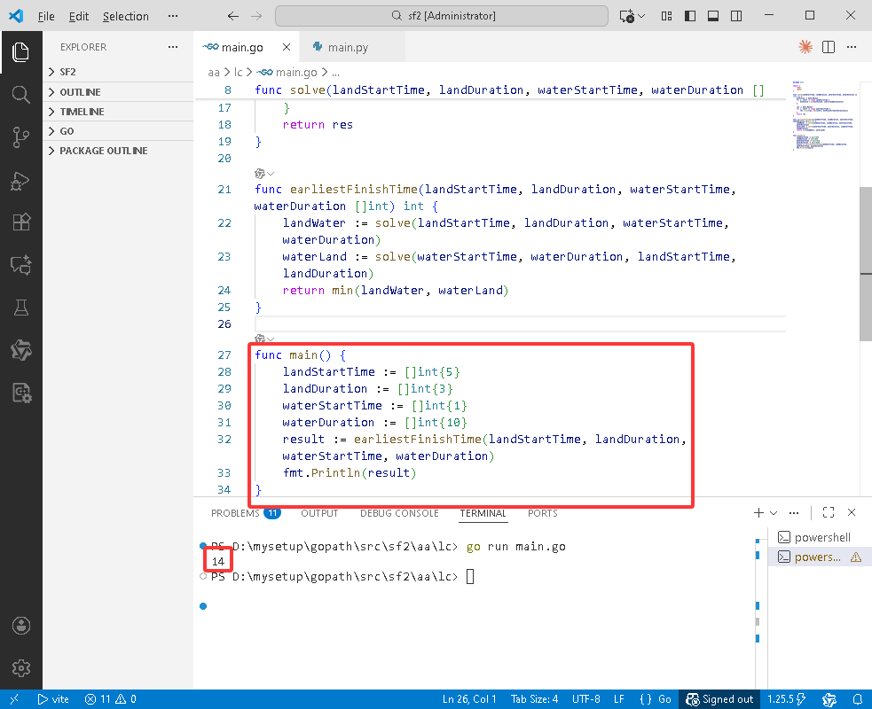
Task: Click Signed out status item
Action: [719, 699]
